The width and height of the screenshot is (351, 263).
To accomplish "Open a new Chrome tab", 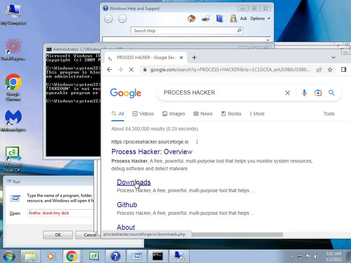I will click(x=194, y=58).
